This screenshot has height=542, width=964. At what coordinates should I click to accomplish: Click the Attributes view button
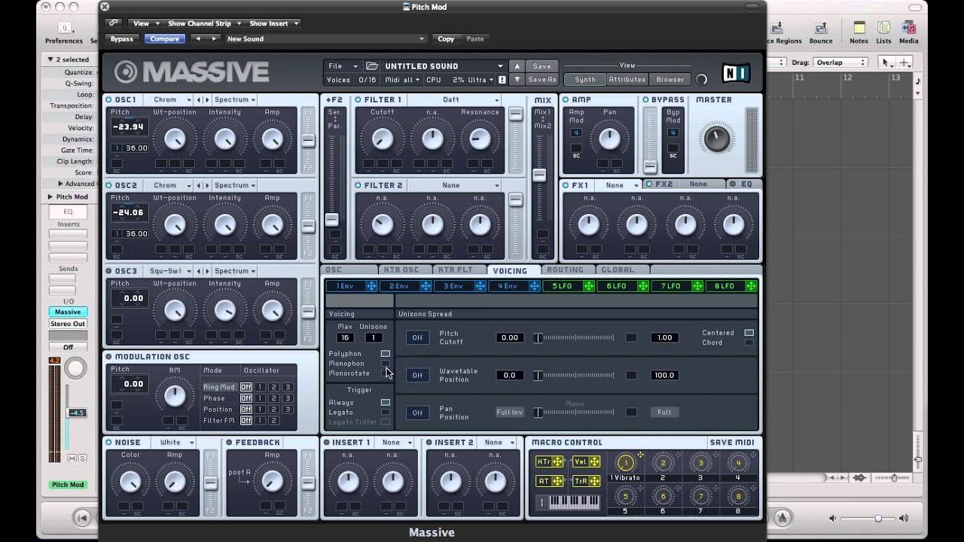click(x=627, y=80)
